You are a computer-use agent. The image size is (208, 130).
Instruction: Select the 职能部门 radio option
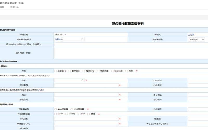click(56, 71)
